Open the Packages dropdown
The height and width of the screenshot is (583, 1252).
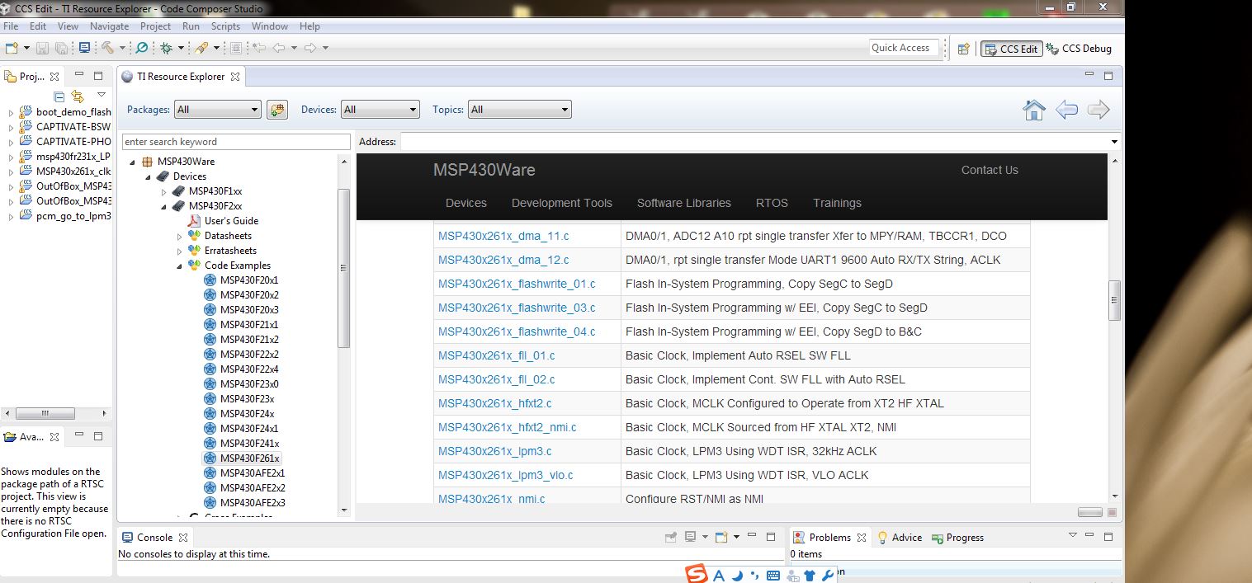217,110
